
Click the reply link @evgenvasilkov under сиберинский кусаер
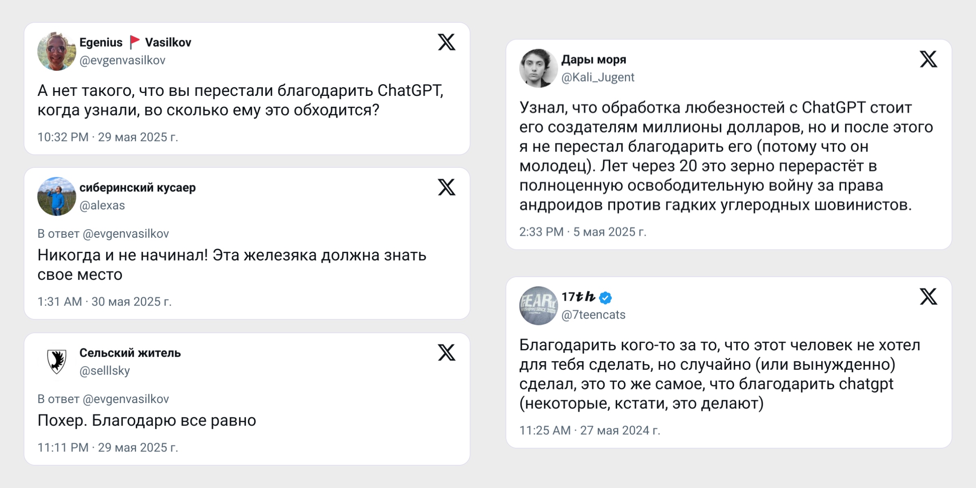126,234
